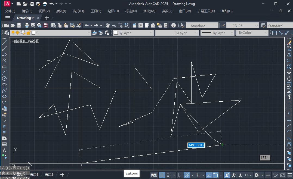Open the 绘图(D) menu
Viewport: 293px width, 179px height.
click(113, 11)
